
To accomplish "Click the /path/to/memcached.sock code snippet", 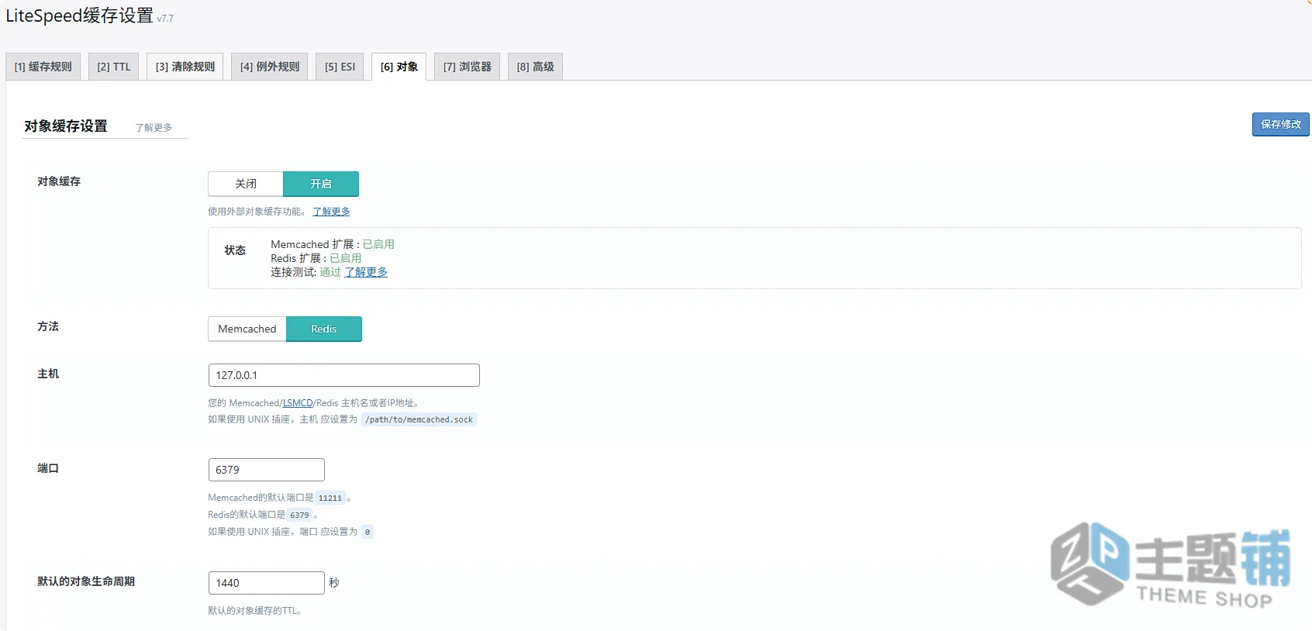I will (419, 419).
